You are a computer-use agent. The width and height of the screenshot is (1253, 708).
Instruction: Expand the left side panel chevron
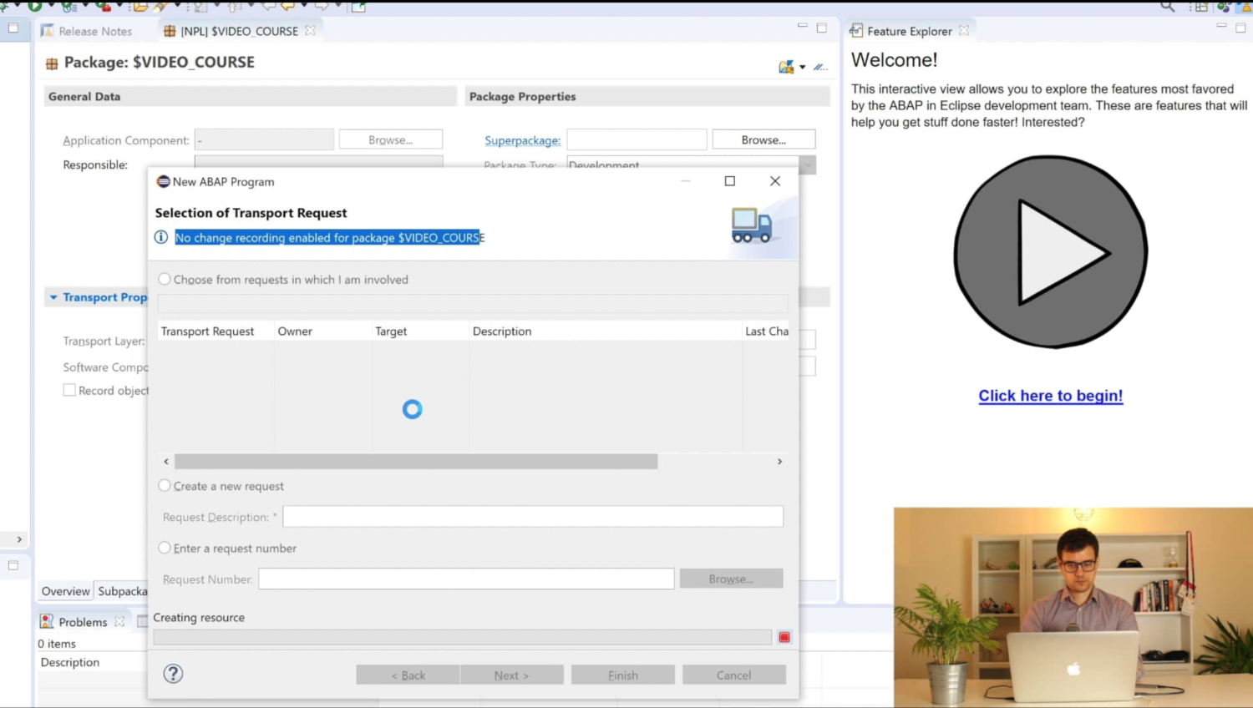19,539
